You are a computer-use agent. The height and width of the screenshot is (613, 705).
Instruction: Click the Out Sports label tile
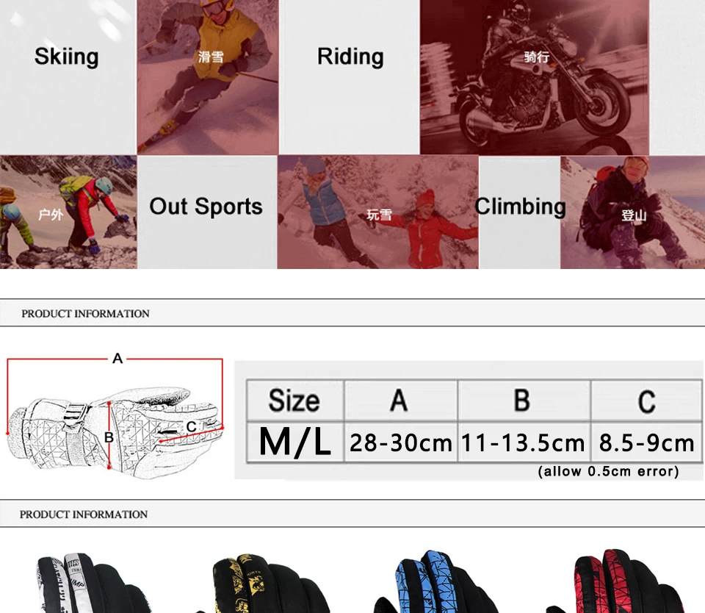[207, 212]
